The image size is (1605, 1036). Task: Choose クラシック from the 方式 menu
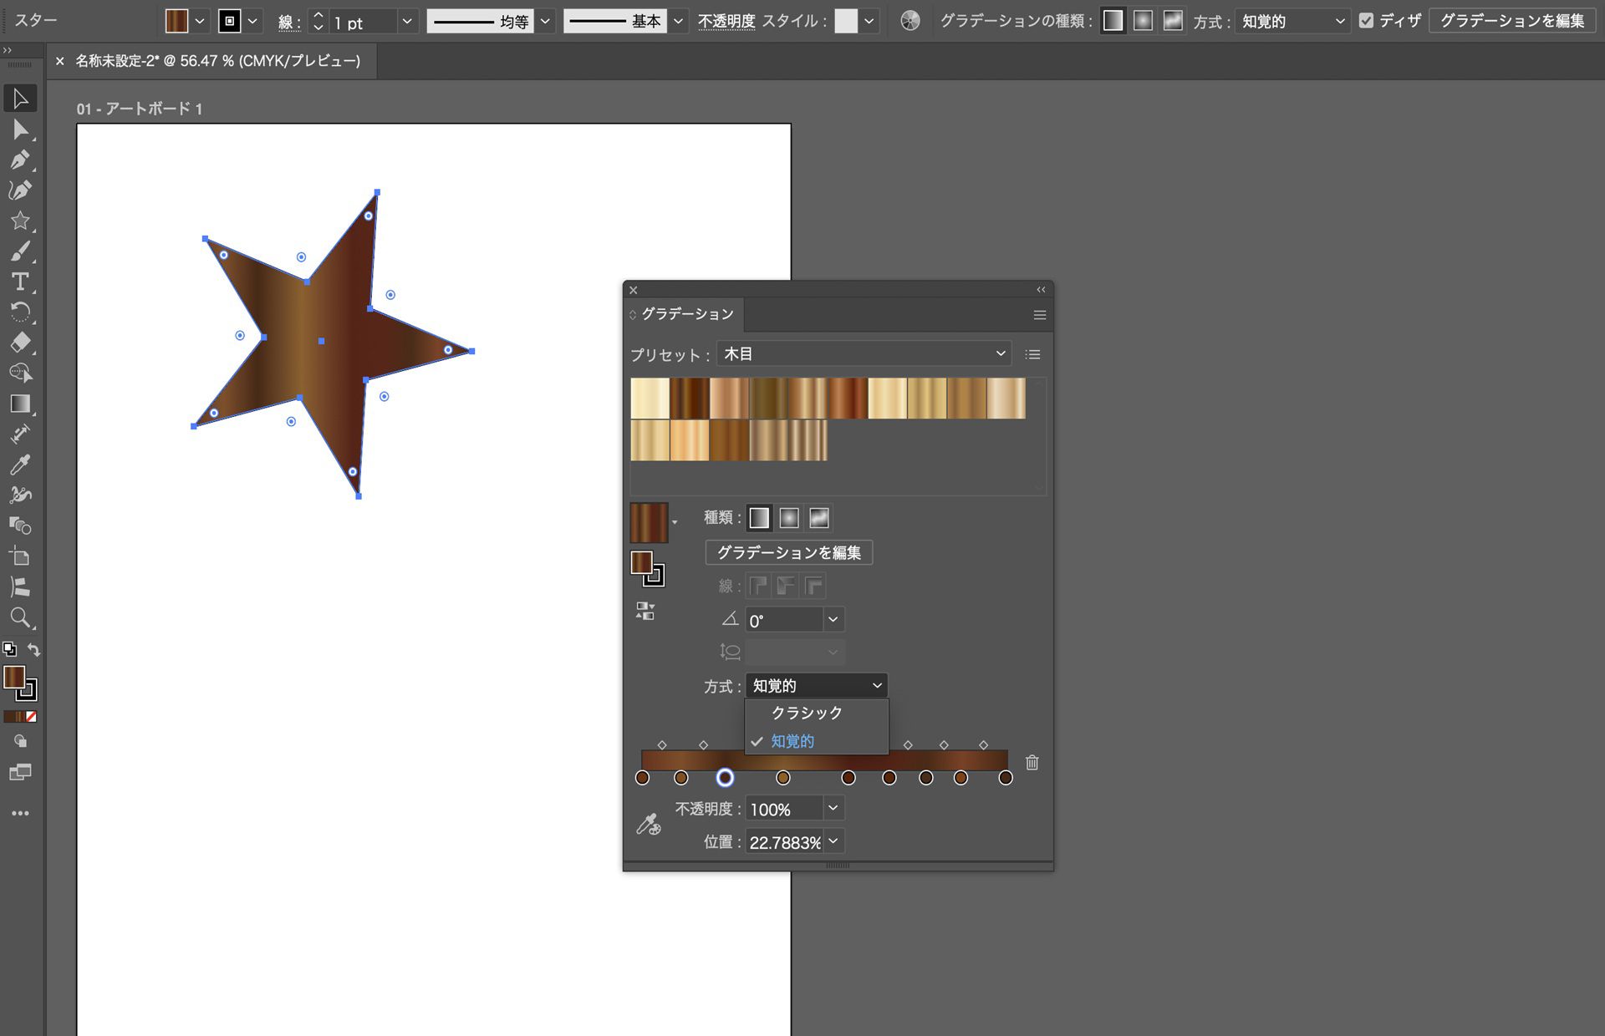click(x=805, y=713)
